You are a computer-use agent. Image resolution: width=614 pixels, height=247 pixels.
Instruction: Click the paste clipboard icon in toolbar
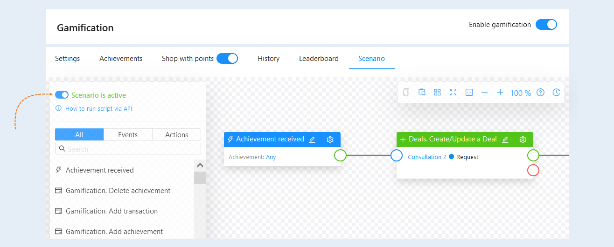tap(422, 92)
